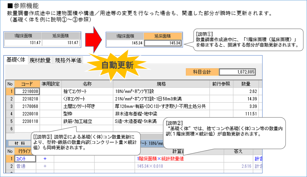Switch to the 廃材数量 tab
This screenshot has height=177, width=307.
pos(40,60)
